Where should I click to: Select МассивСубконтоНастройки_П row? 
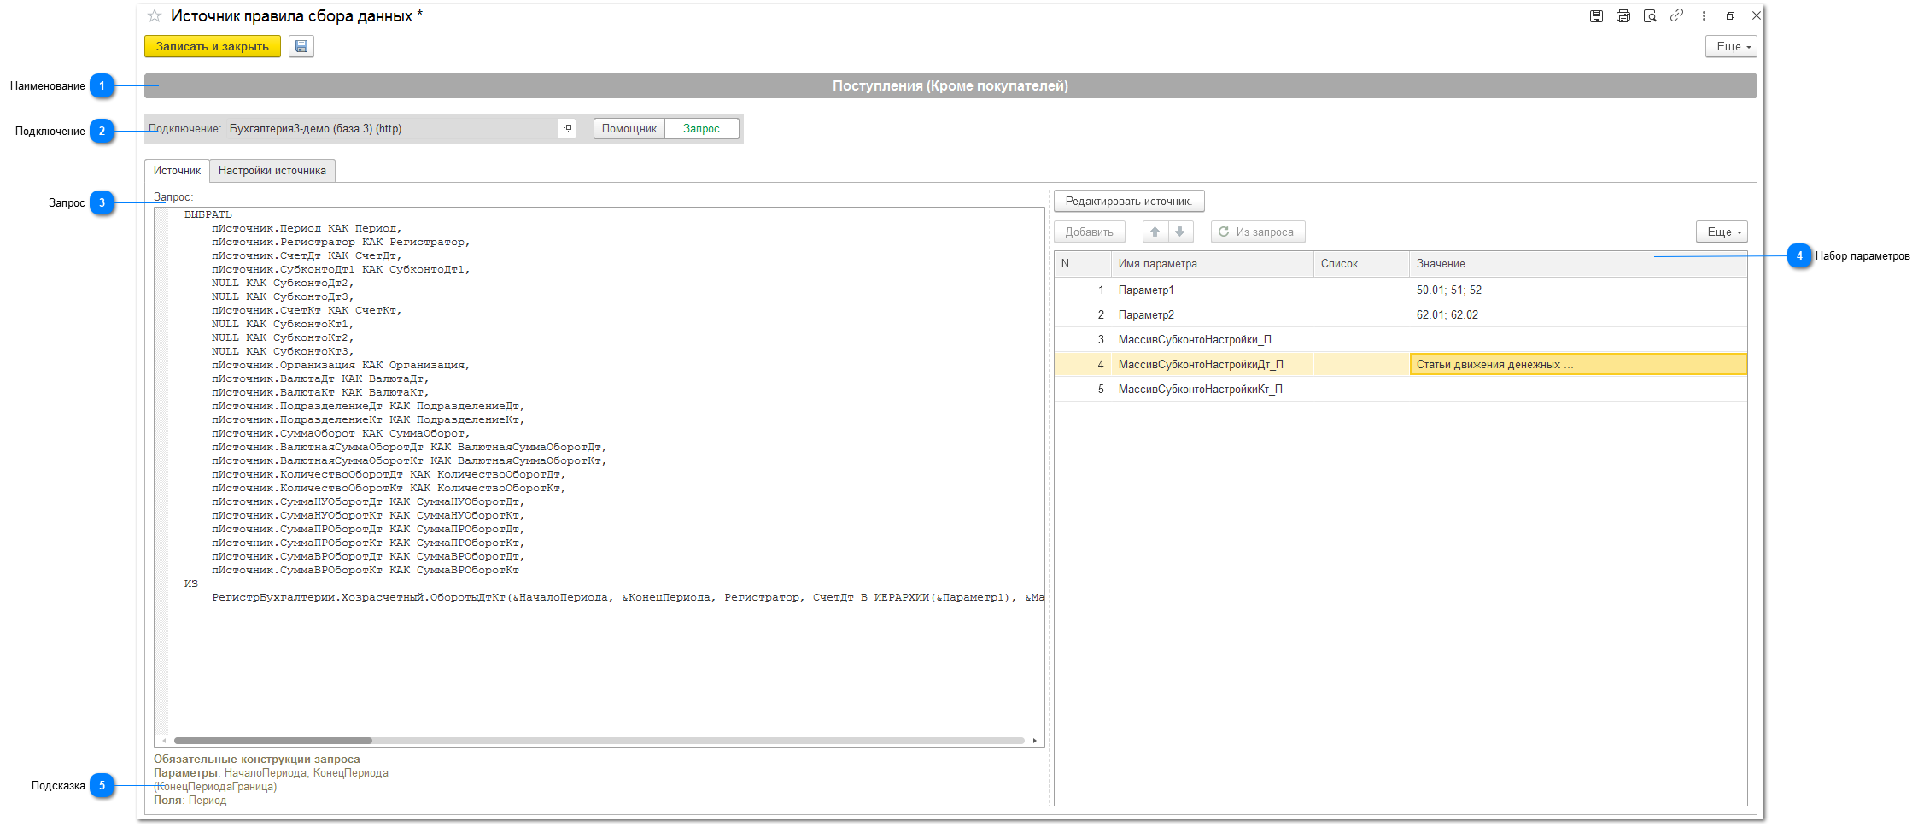[x=1401, y=340]
